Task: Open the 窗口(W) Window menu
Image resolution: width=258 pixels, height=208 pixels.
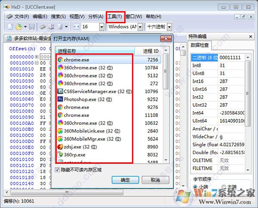Action: click(134, 16)
